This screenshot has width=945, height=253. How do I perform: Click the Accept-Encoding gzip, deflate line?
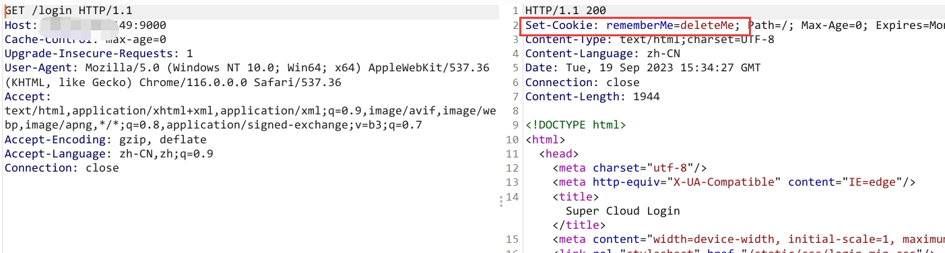[106, 140]
